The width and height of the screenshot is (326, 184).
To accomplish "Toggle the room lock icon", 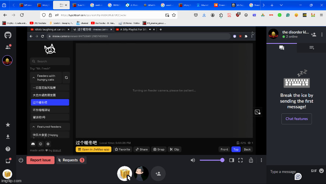I will click(x=251, y=160).
